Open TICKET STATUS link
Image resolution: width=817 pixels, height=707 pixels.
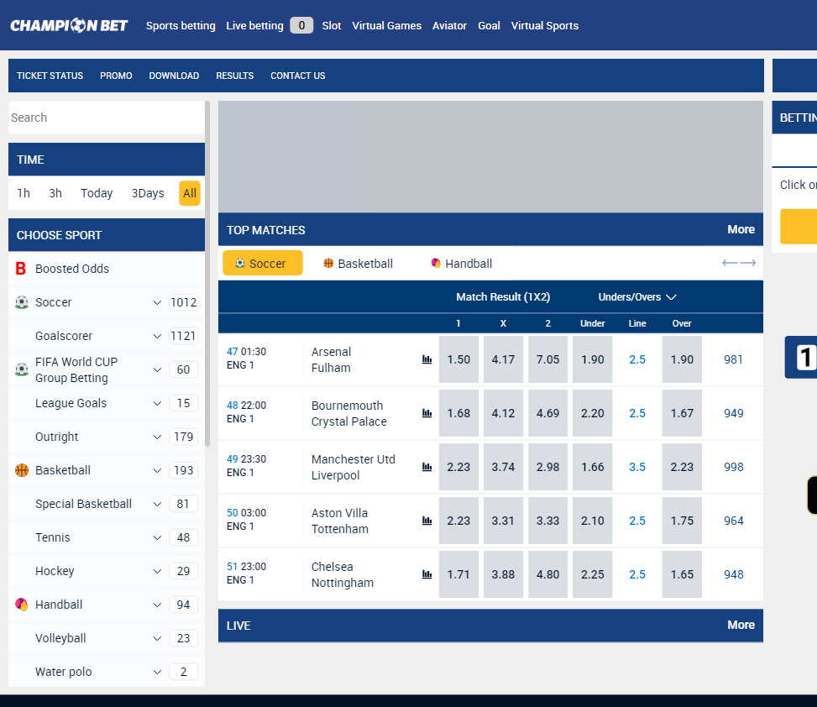(50, 76)
